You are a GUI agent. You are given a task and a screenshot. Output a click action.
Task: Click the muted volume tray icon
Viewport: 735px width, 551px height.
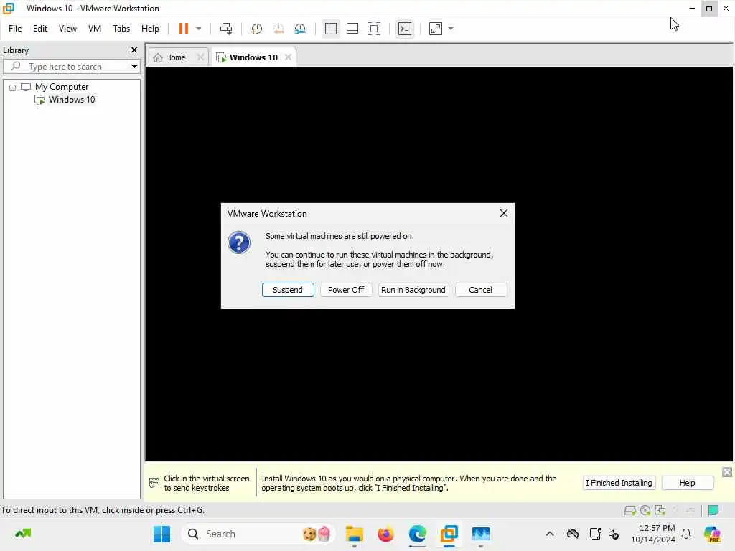[614, 534]
